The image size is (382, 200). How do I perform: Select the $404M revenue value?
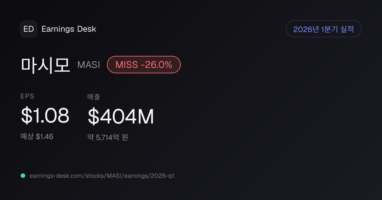[x=121, y=117]
